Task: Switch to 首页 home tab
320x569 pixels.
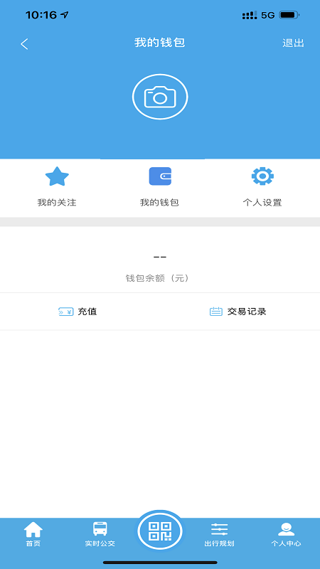Action: [33, 534]
